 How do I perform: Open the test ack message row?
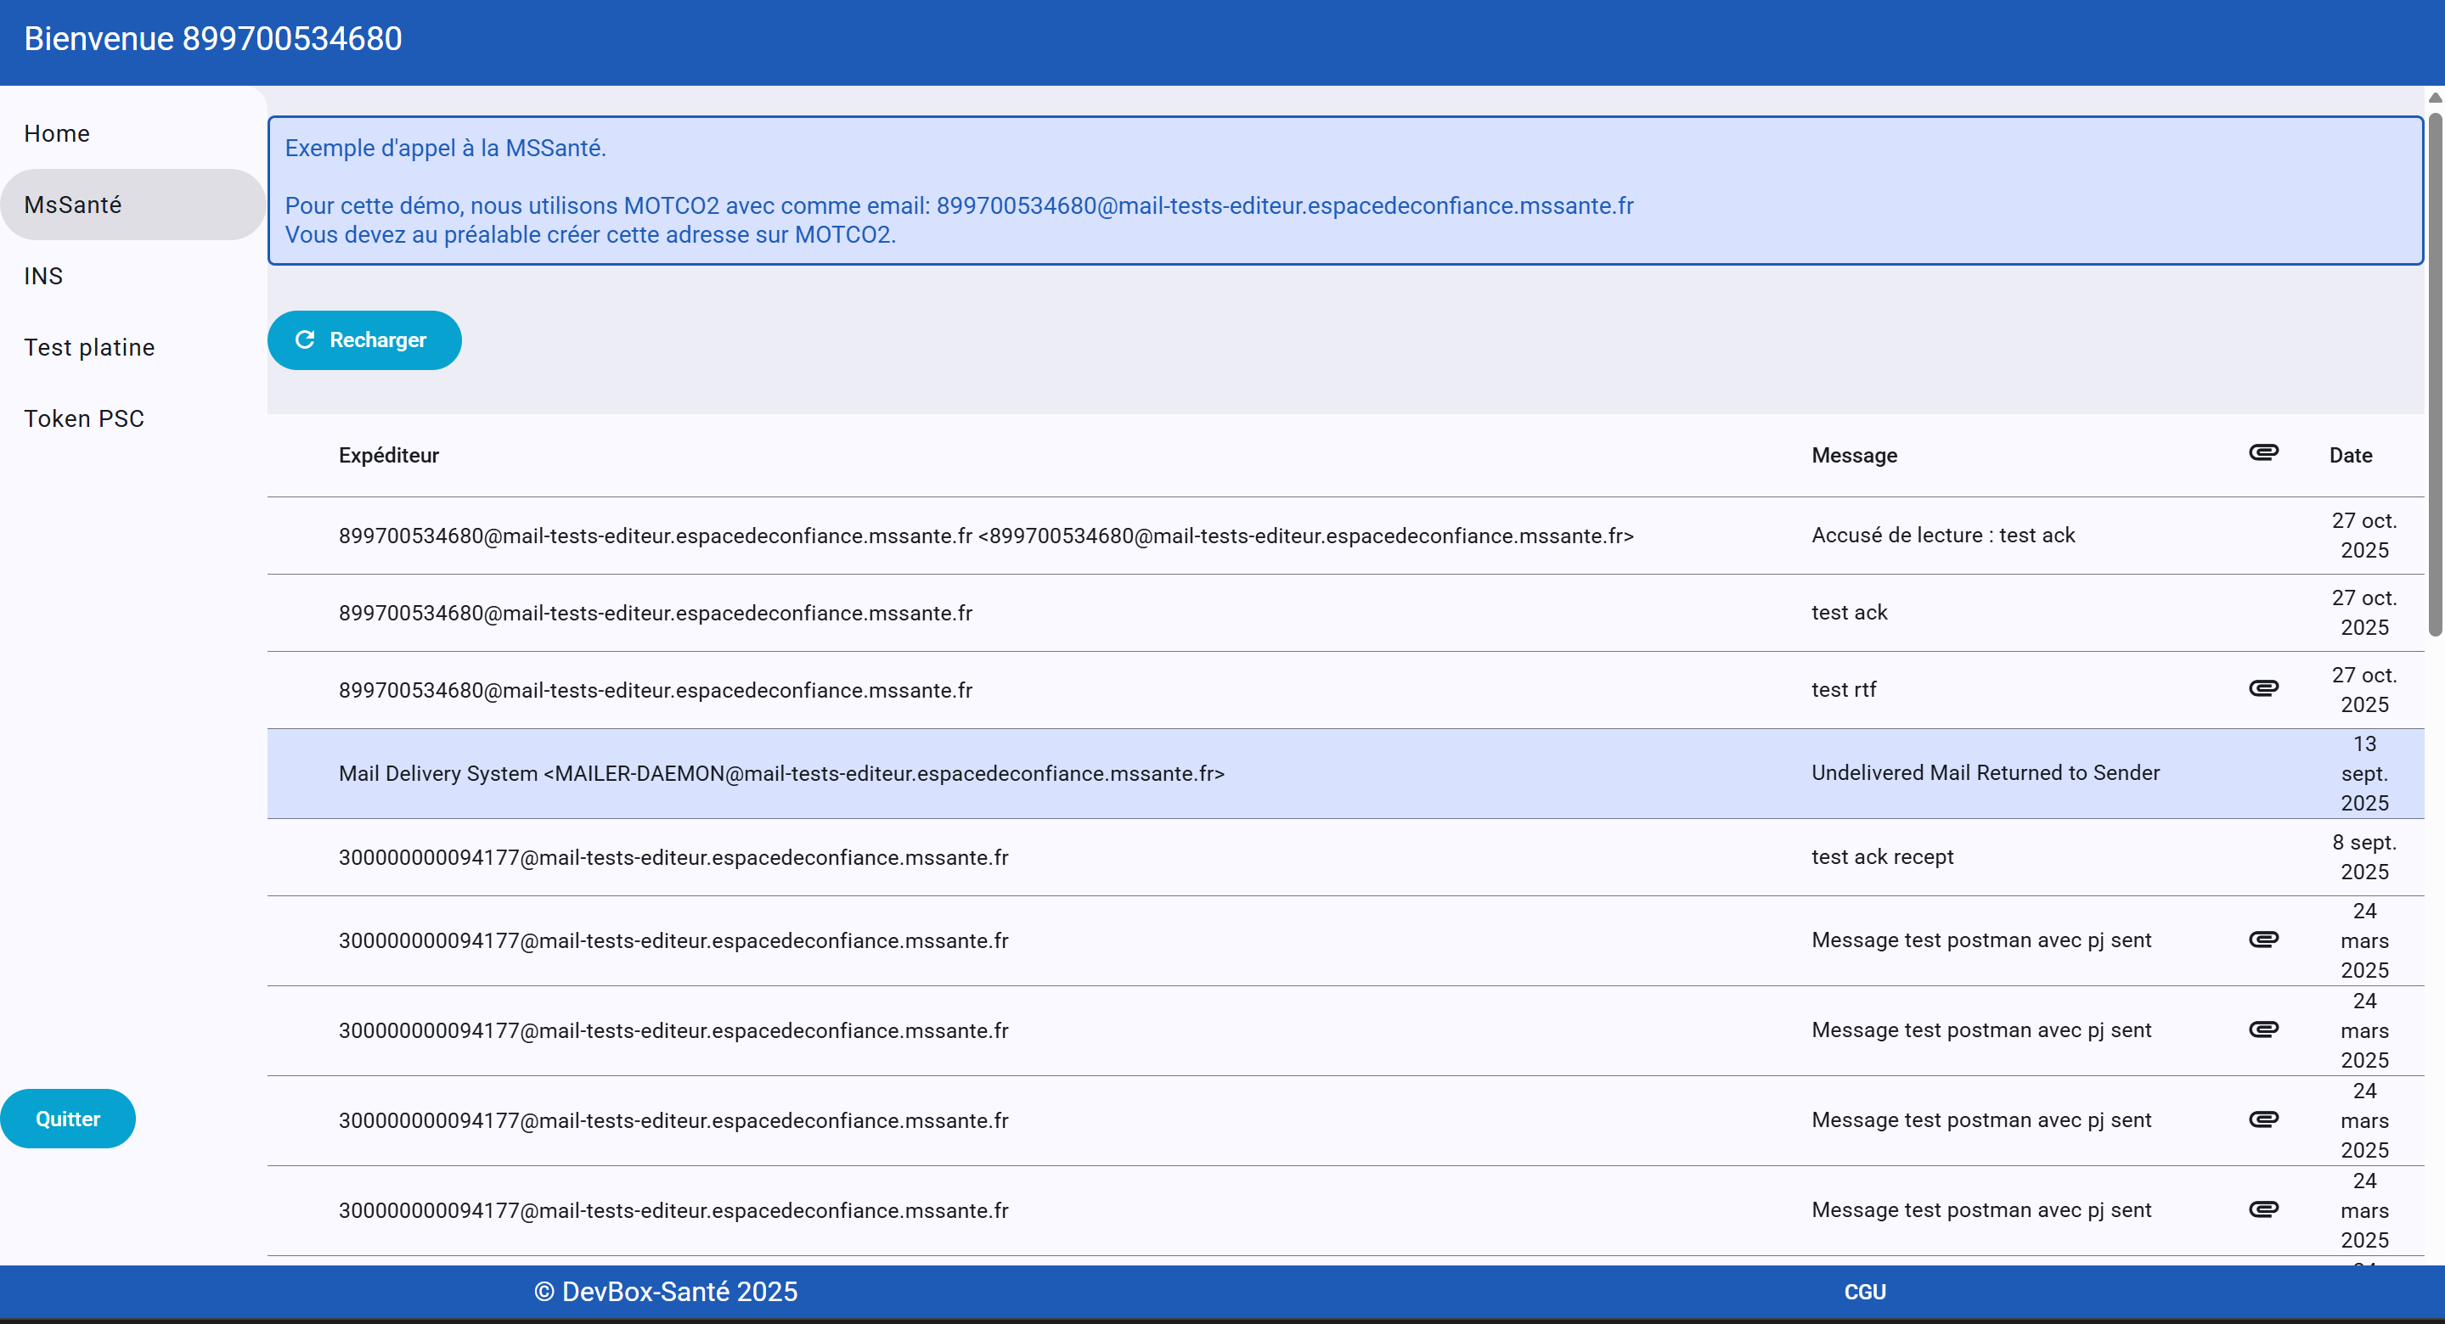1848,613
